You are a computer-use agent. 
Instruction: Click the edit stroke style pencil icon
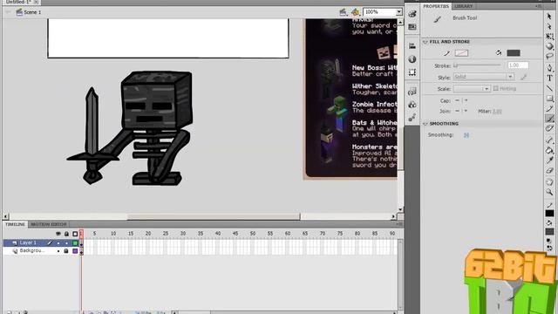[523, 77]
